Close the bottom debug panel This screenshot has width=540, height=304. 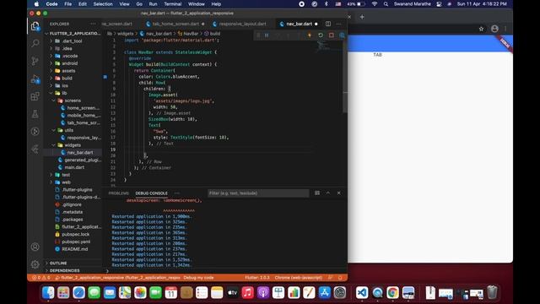[339, 193]
